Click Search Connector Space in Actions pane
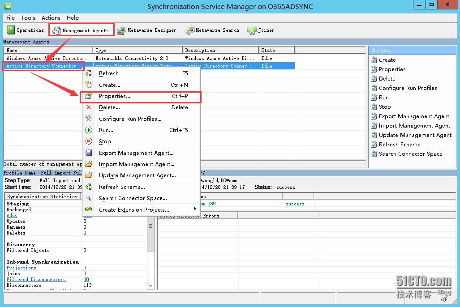This screenshot has width=460, height=307. coord(410,154)
